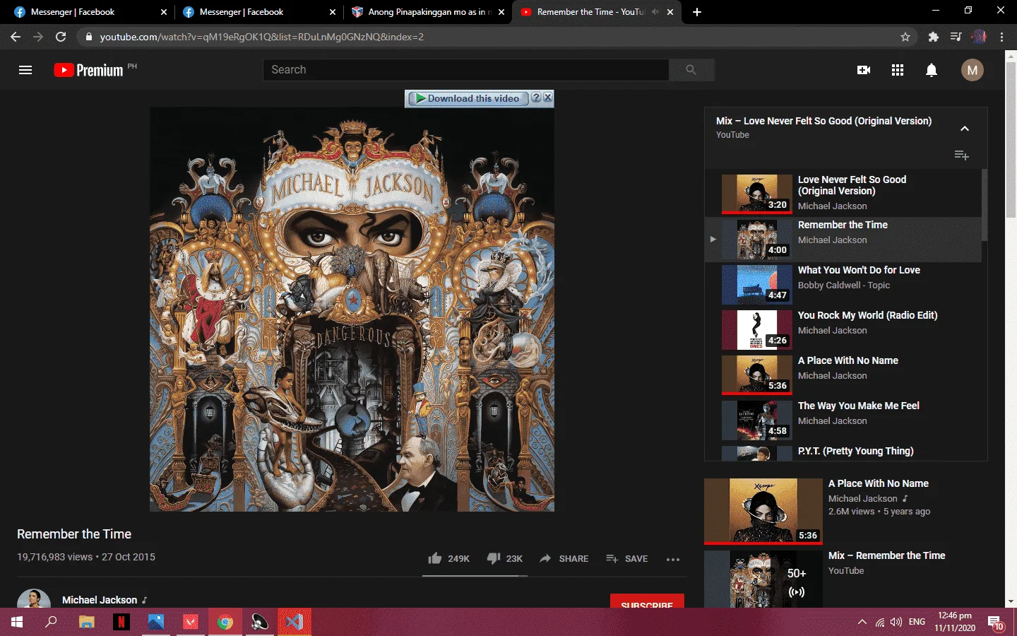The height and width of the screenshot is (636, 1017).
Task: Open the volume control in system tray
Action: (896, 622)
